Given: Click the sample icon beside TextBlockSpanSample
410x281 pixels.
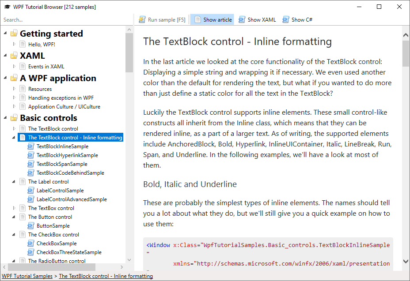Looking at the screenshot, I should tap(30, 164).
